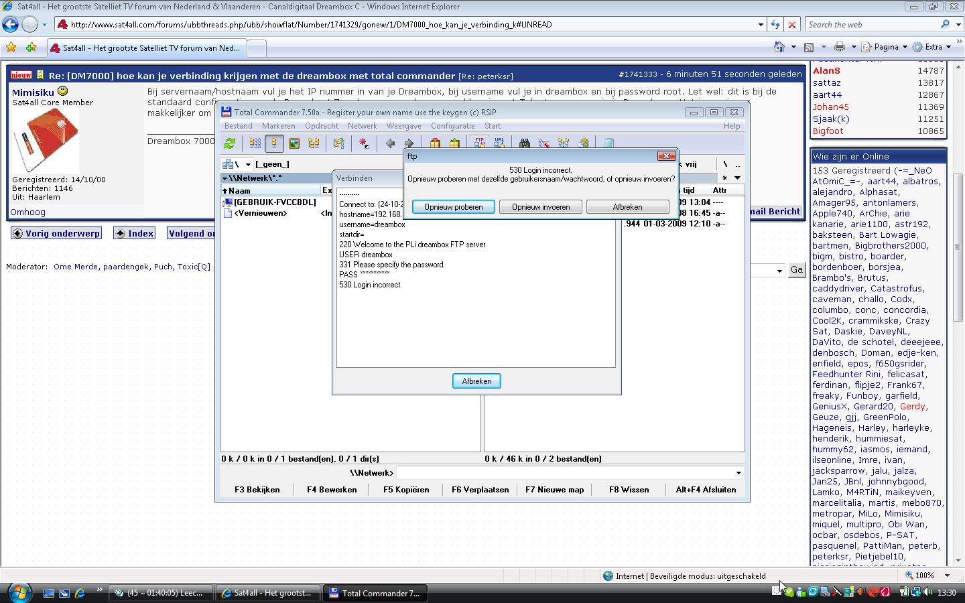Open the multi-rename tool icon
The image size is (965, 603).
544,143
